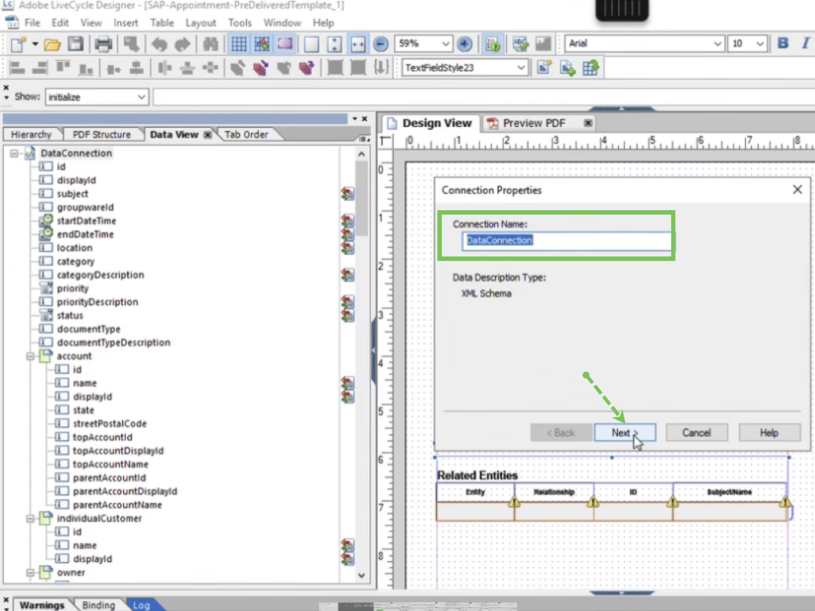
Task: Toggle the grid display
Action: [238, 44]
